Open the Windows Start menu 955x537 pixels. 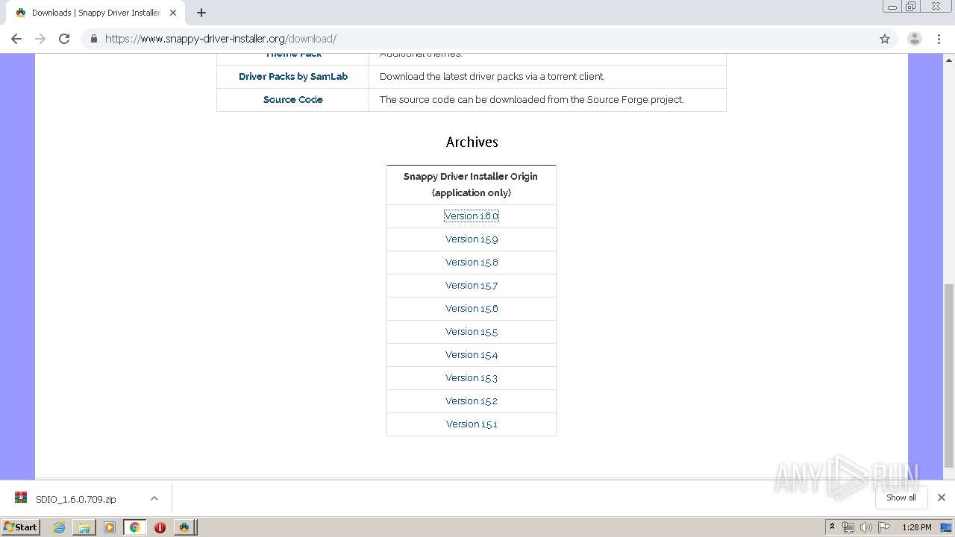[21, 527]
